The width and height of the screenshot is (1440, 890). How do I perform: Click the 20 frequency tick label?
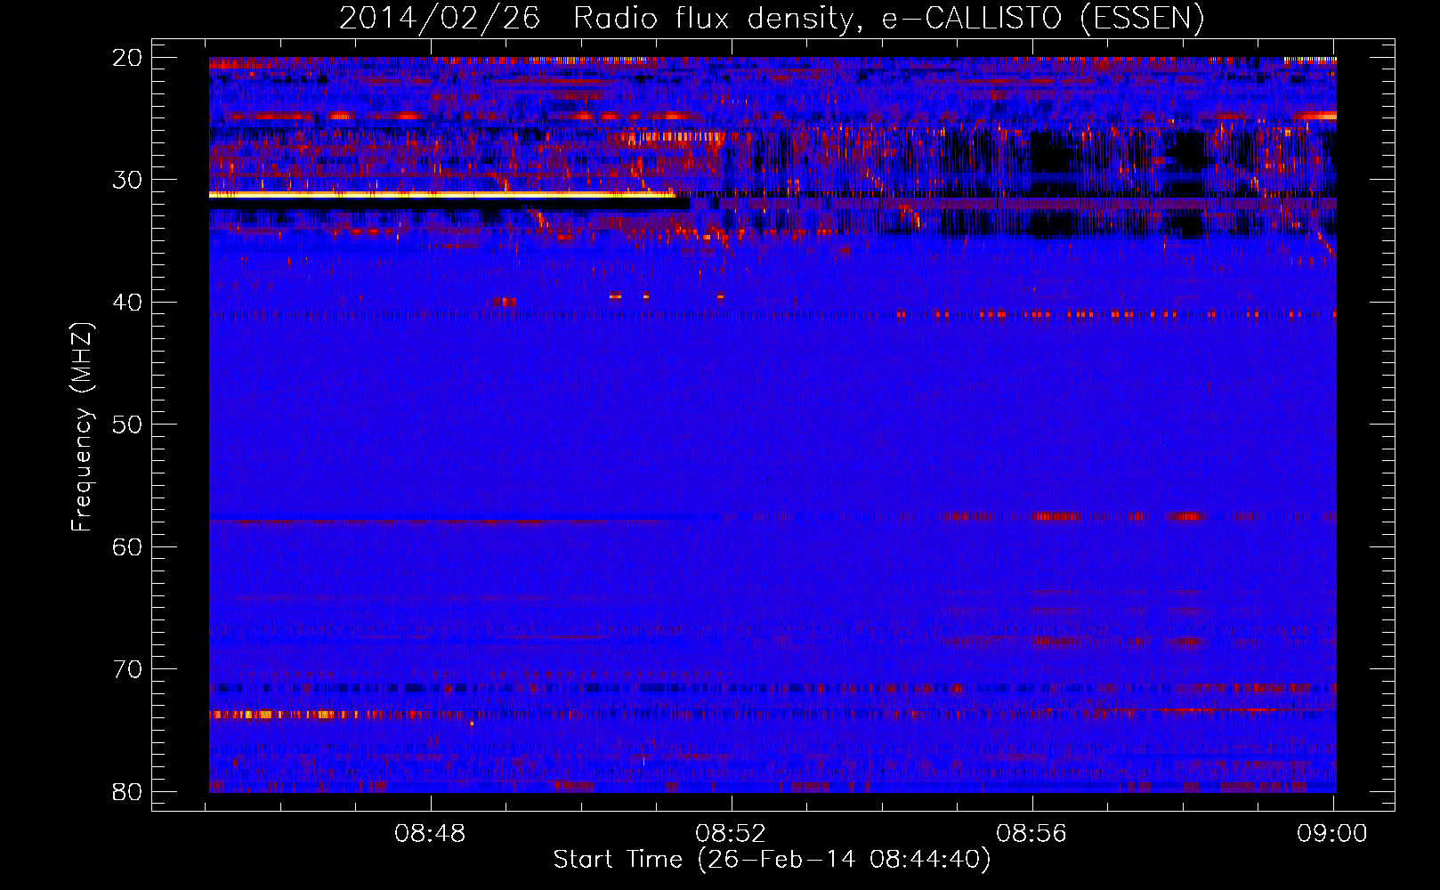coord(127,58)
